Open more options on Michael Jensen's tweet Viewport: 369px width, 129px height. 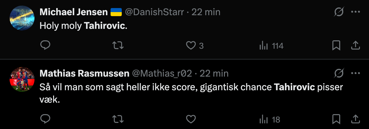tap(355, 12)
